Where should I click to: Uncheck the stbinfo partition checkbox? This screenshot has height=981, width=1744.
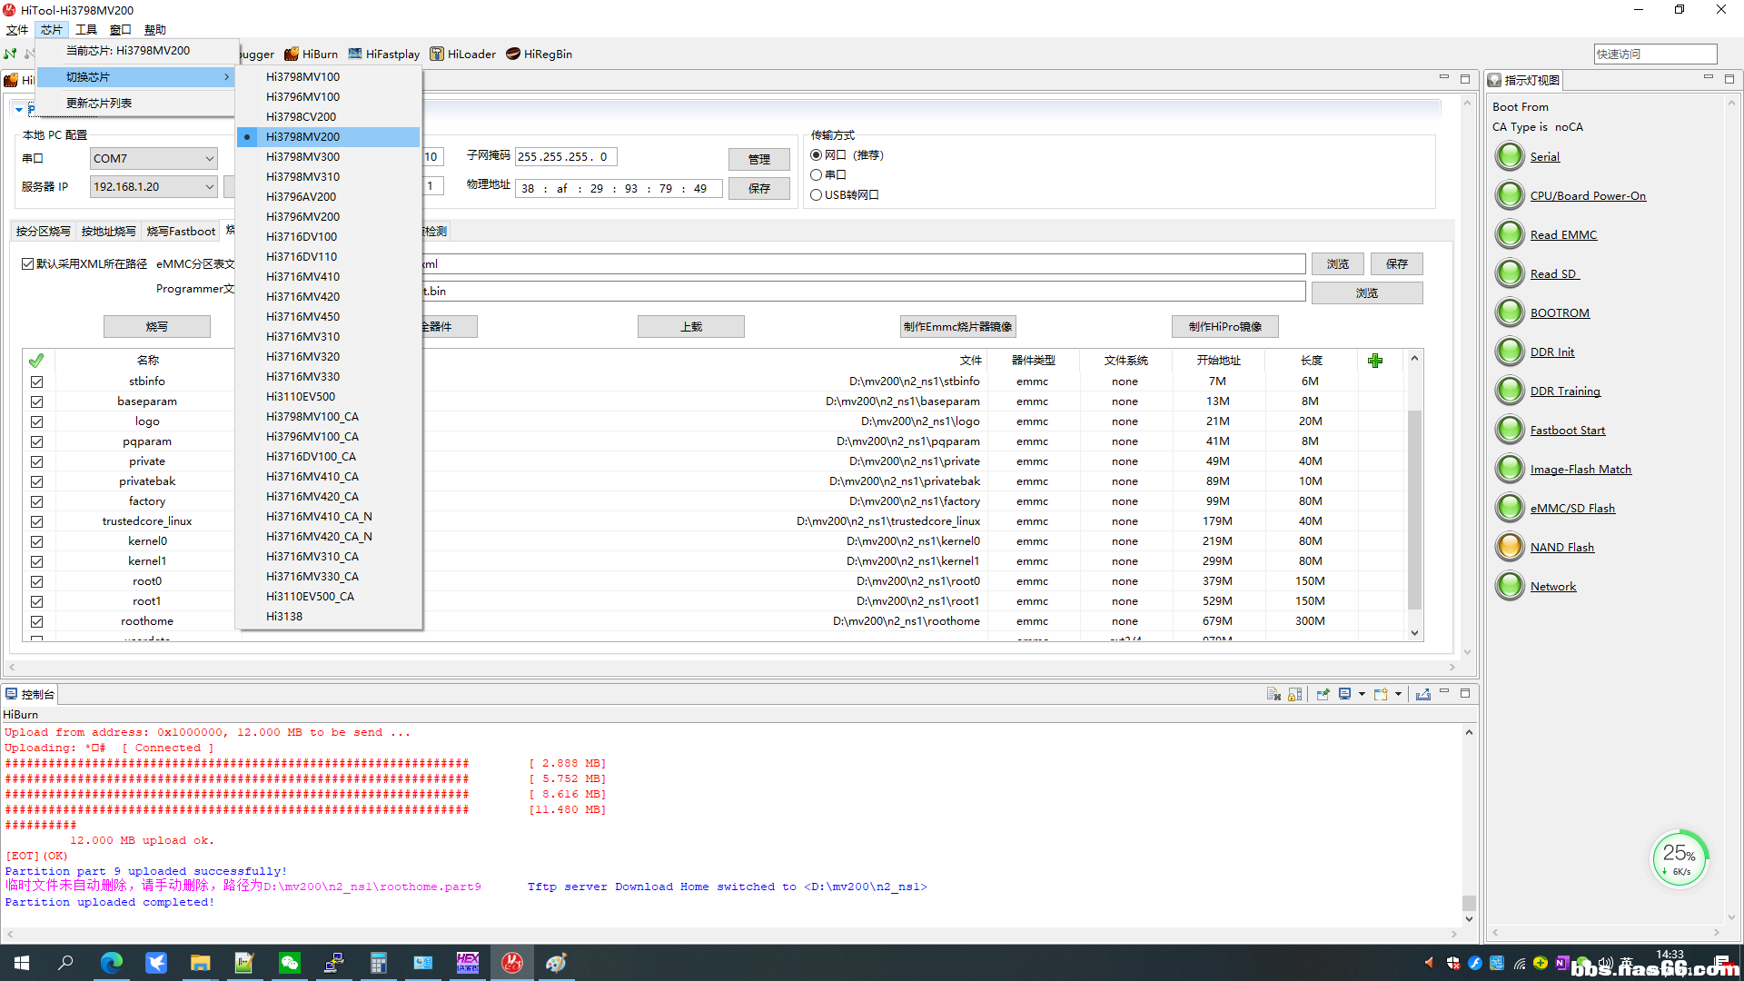pos(36,381)
